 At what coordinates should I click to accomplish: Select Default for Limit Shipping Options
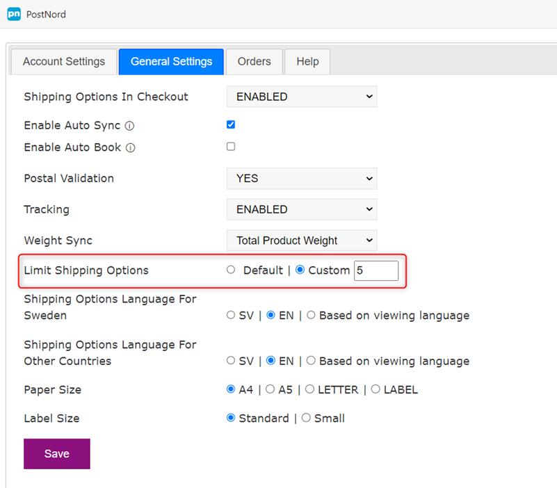pyautogui.click(x=231, y=270)
